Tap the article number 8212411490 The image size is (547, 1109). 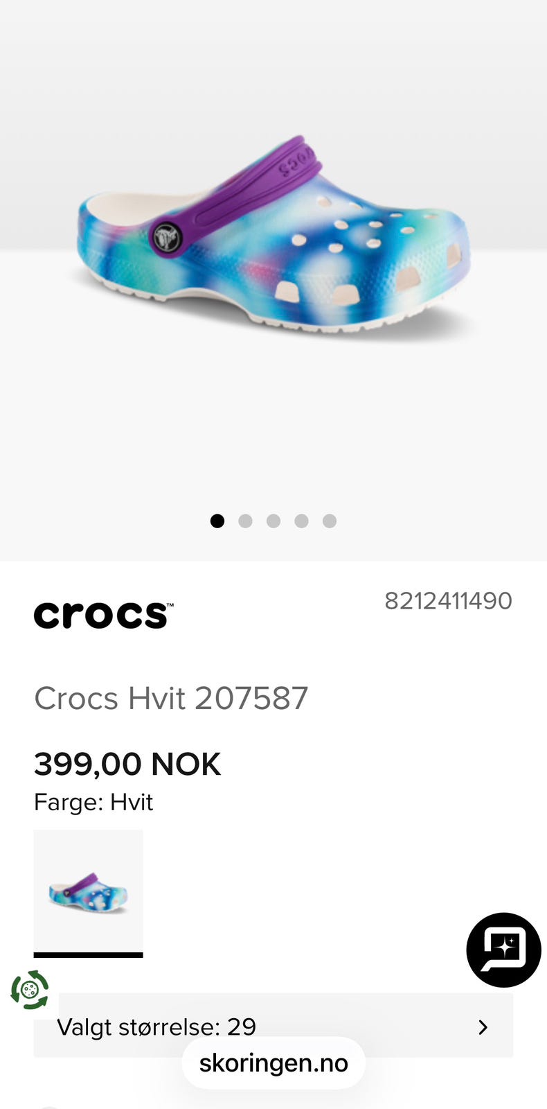(x=448, y=600)
